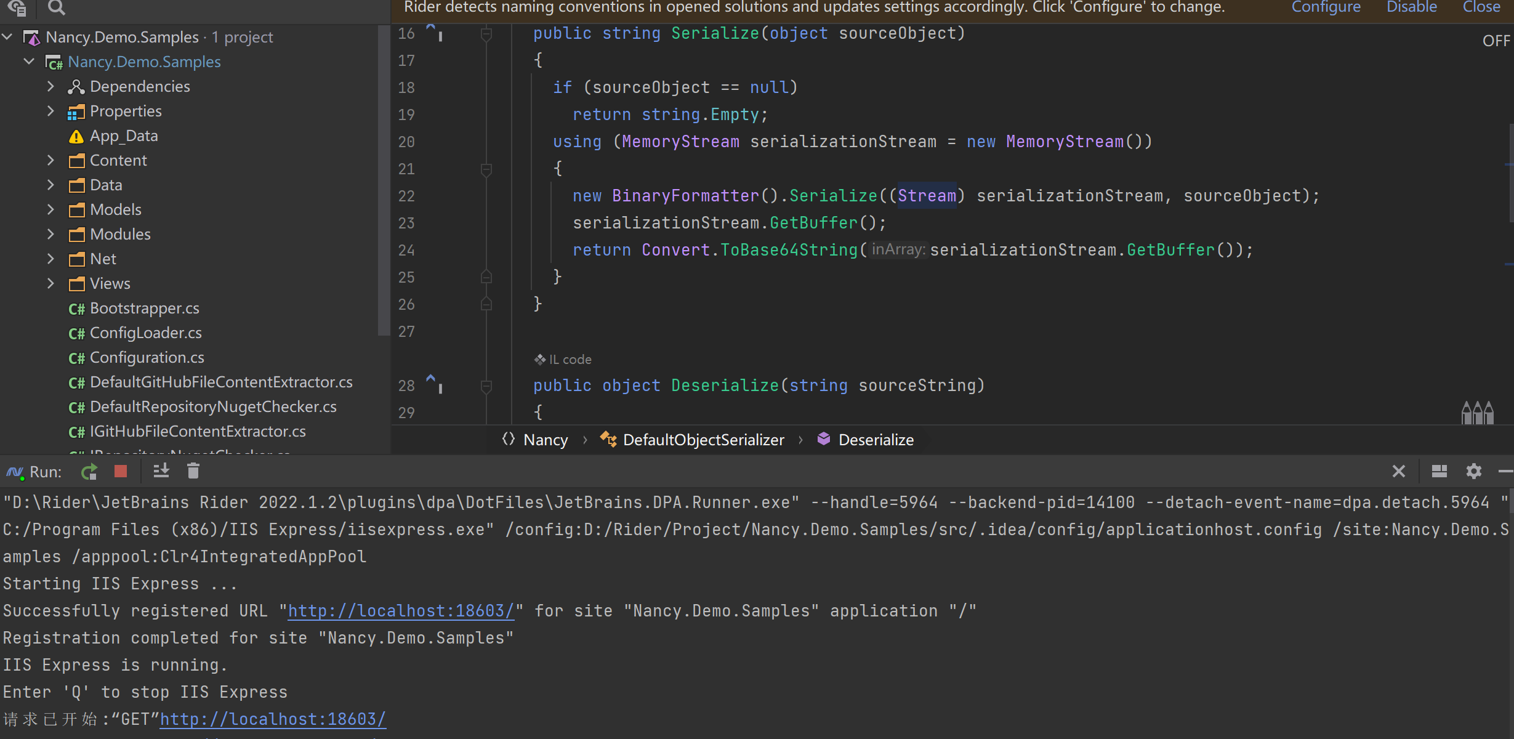This screenshot has height=739, width=1514.
Task: Open ConfigLoader.cs file
Action: pyautogui.click(x=145, y=333)
